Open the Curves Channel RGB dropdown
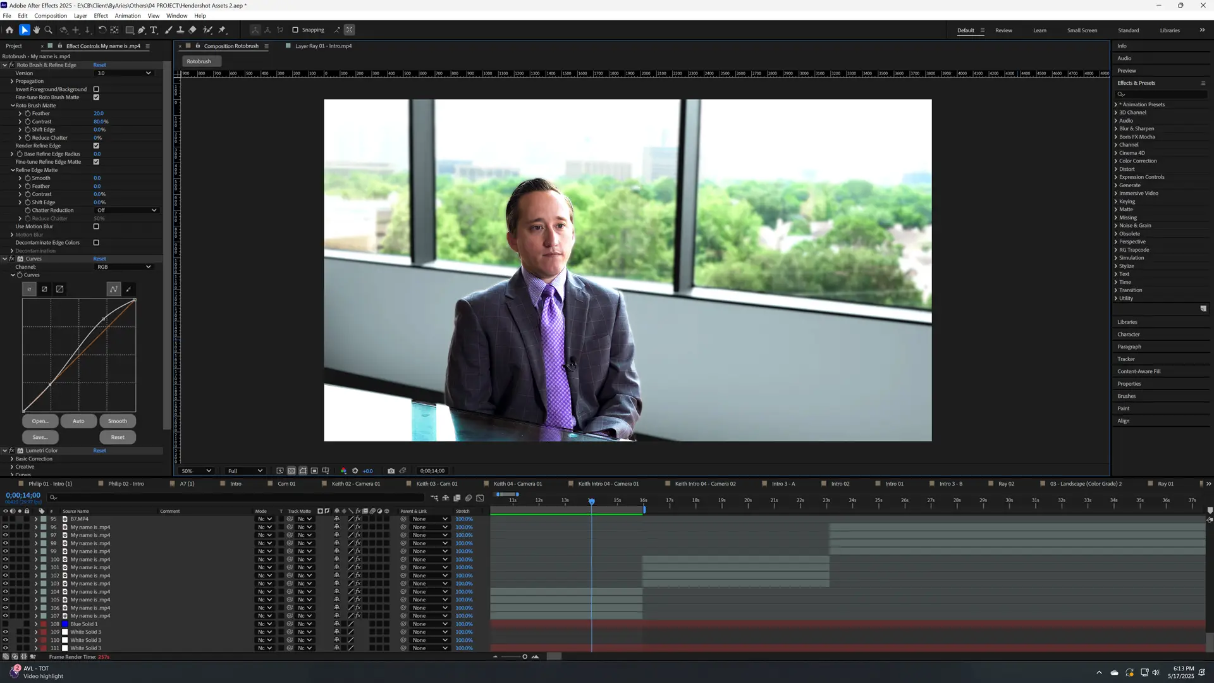Viewport: 1214px width, 683px height. 124,267
